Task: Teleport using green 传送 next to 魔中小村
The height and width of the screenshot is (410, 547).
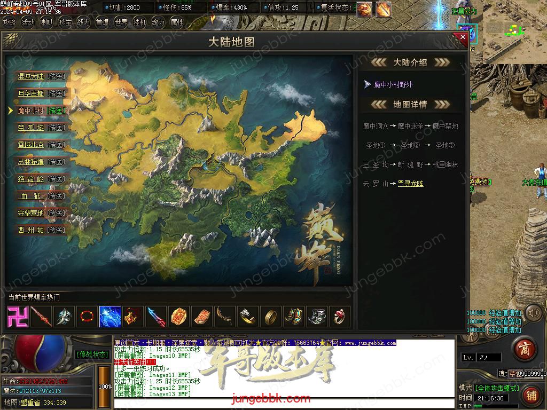Action: point(56,111)
